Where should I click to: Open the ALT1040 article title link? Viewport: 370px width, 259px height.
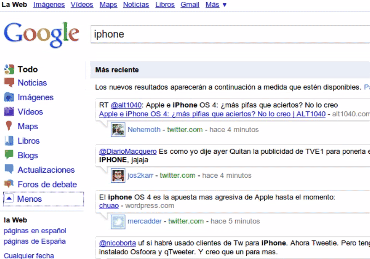pyautogui.click(x=212, y=114)
